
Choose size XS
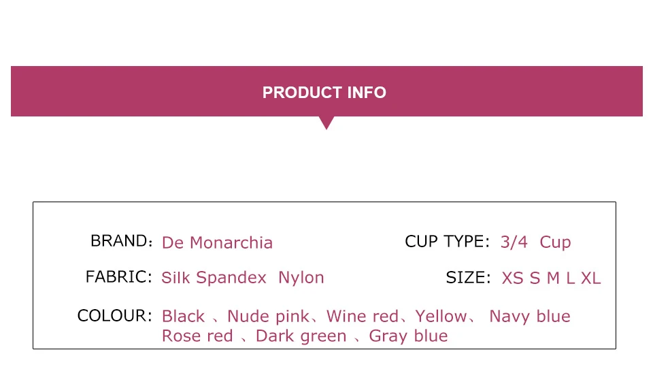pyautogui.click(x=512, y=278)
